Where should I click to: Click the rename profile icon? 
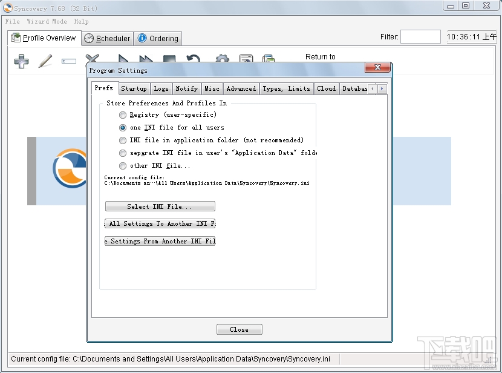(x=69, y=61)
